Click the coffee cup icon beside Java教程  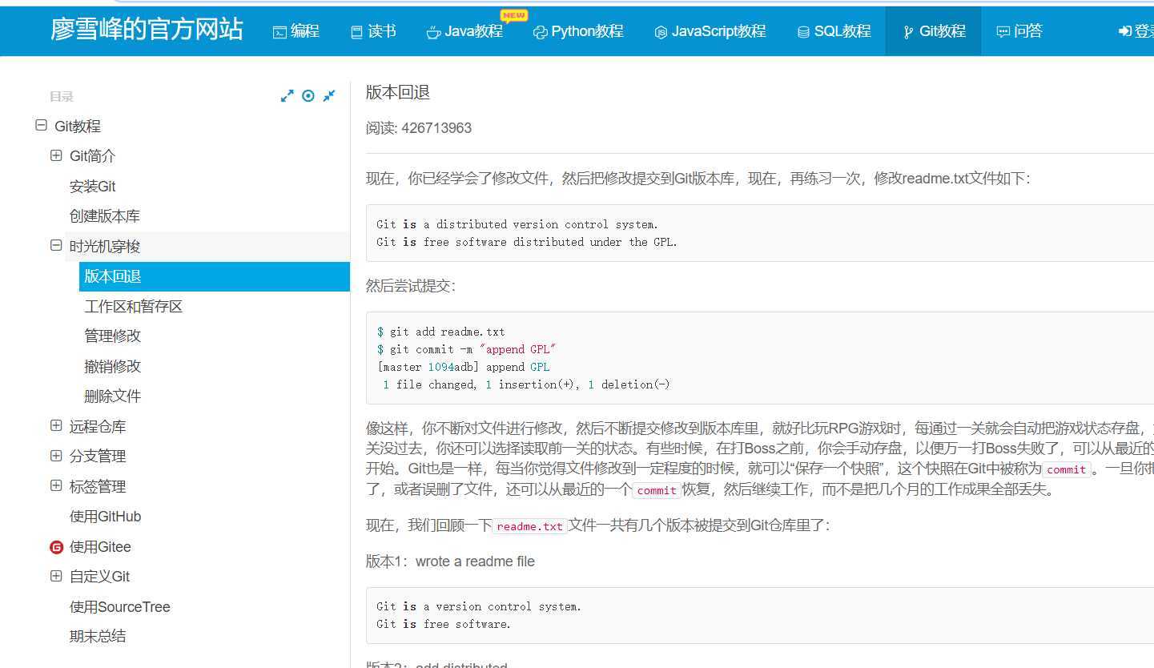[433, 32]
